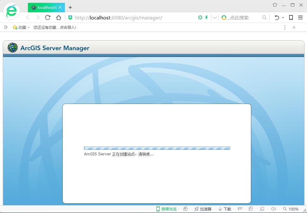This screenshot has height=213, width=307.
Task: Click the 360 browser logo
Action: (x=12, y=11)
